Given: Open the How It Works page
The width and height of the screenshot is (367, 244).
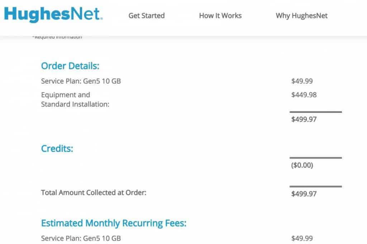Looking at the screenshot, I should pyautogui.click(x=220, y=16).
